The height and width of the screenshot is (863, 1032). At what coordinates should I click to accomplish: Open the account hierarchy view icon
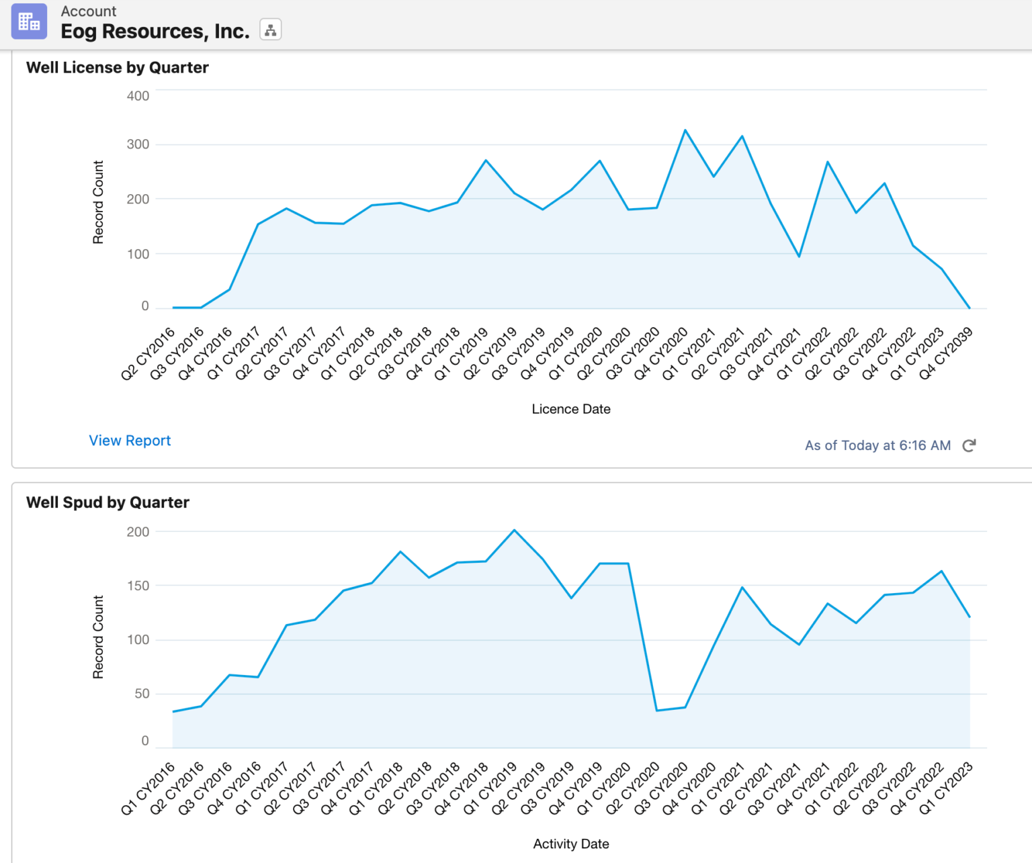pyautogui.click(x=270, y=30)
